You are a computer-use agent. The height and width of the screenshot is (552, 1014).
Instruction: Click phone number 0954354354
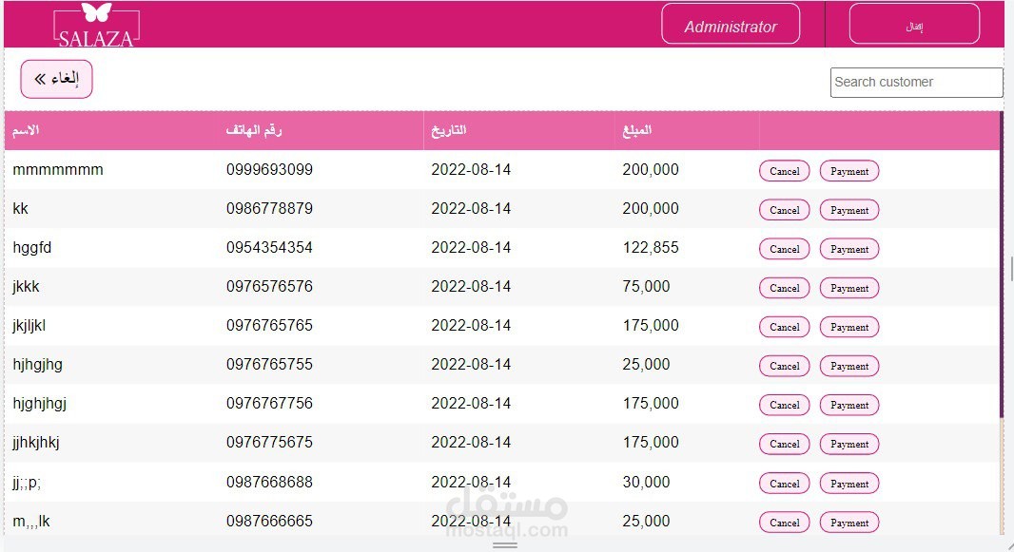269,247
